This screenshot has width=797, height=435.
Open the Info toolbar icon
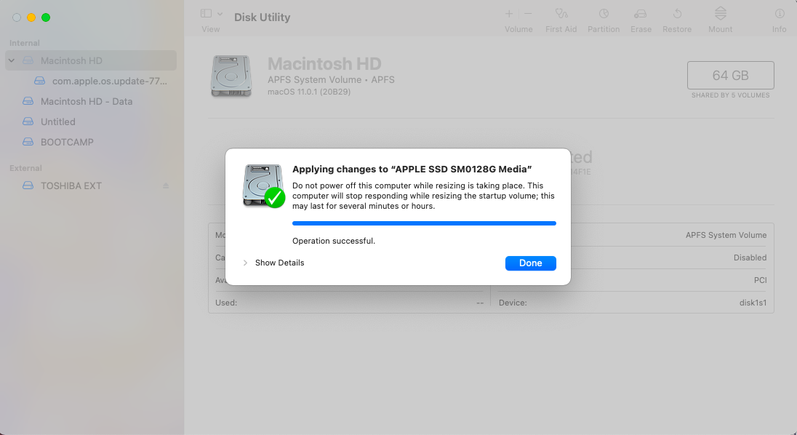(780, 14)
